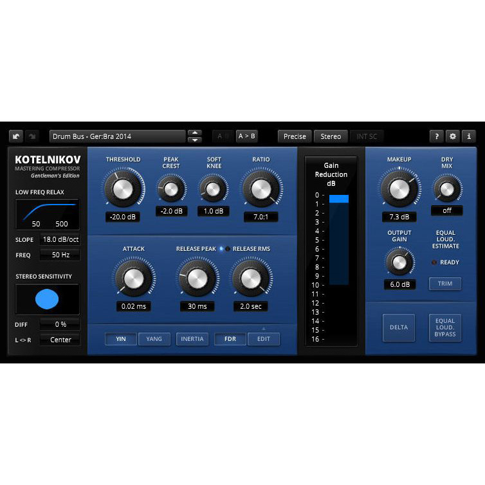Image resolution: width=485 pixels, height=485 pixels.
Task: Click the READY loudness estimate LED
Action: click(434, 262)
